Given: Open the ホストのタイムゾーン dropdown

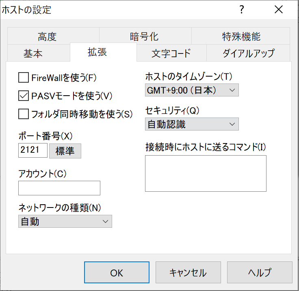Looking at the screenshot, I should click(x=192, y=90).
